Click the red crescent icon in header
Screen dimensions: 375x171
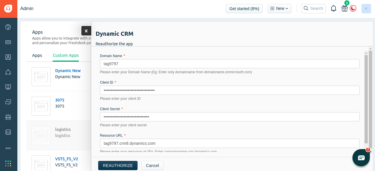coord(353,8)
